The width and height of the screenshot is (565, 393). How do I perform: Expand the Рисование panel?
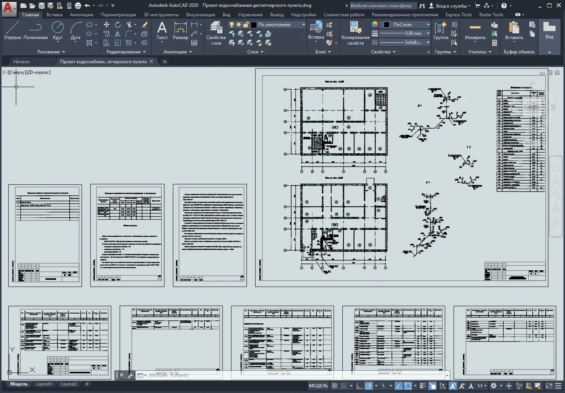coord(51,52)
